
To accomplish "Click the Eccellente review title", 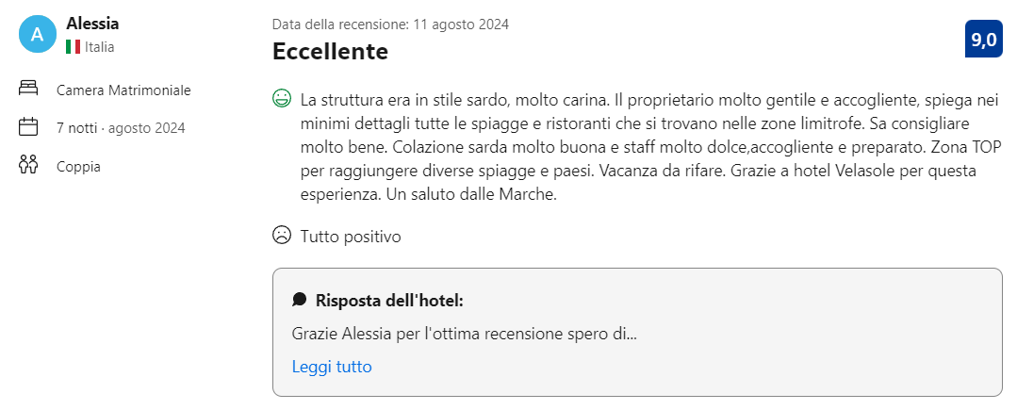I will [330, 51].
